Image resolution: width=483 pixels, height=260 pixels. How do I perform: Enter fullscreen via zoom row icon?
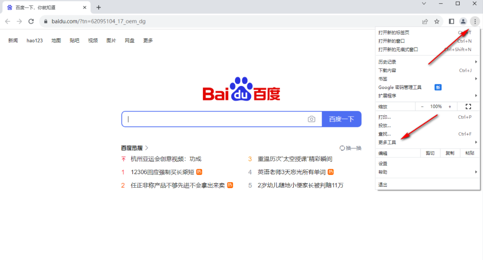[x=468, y=106]
